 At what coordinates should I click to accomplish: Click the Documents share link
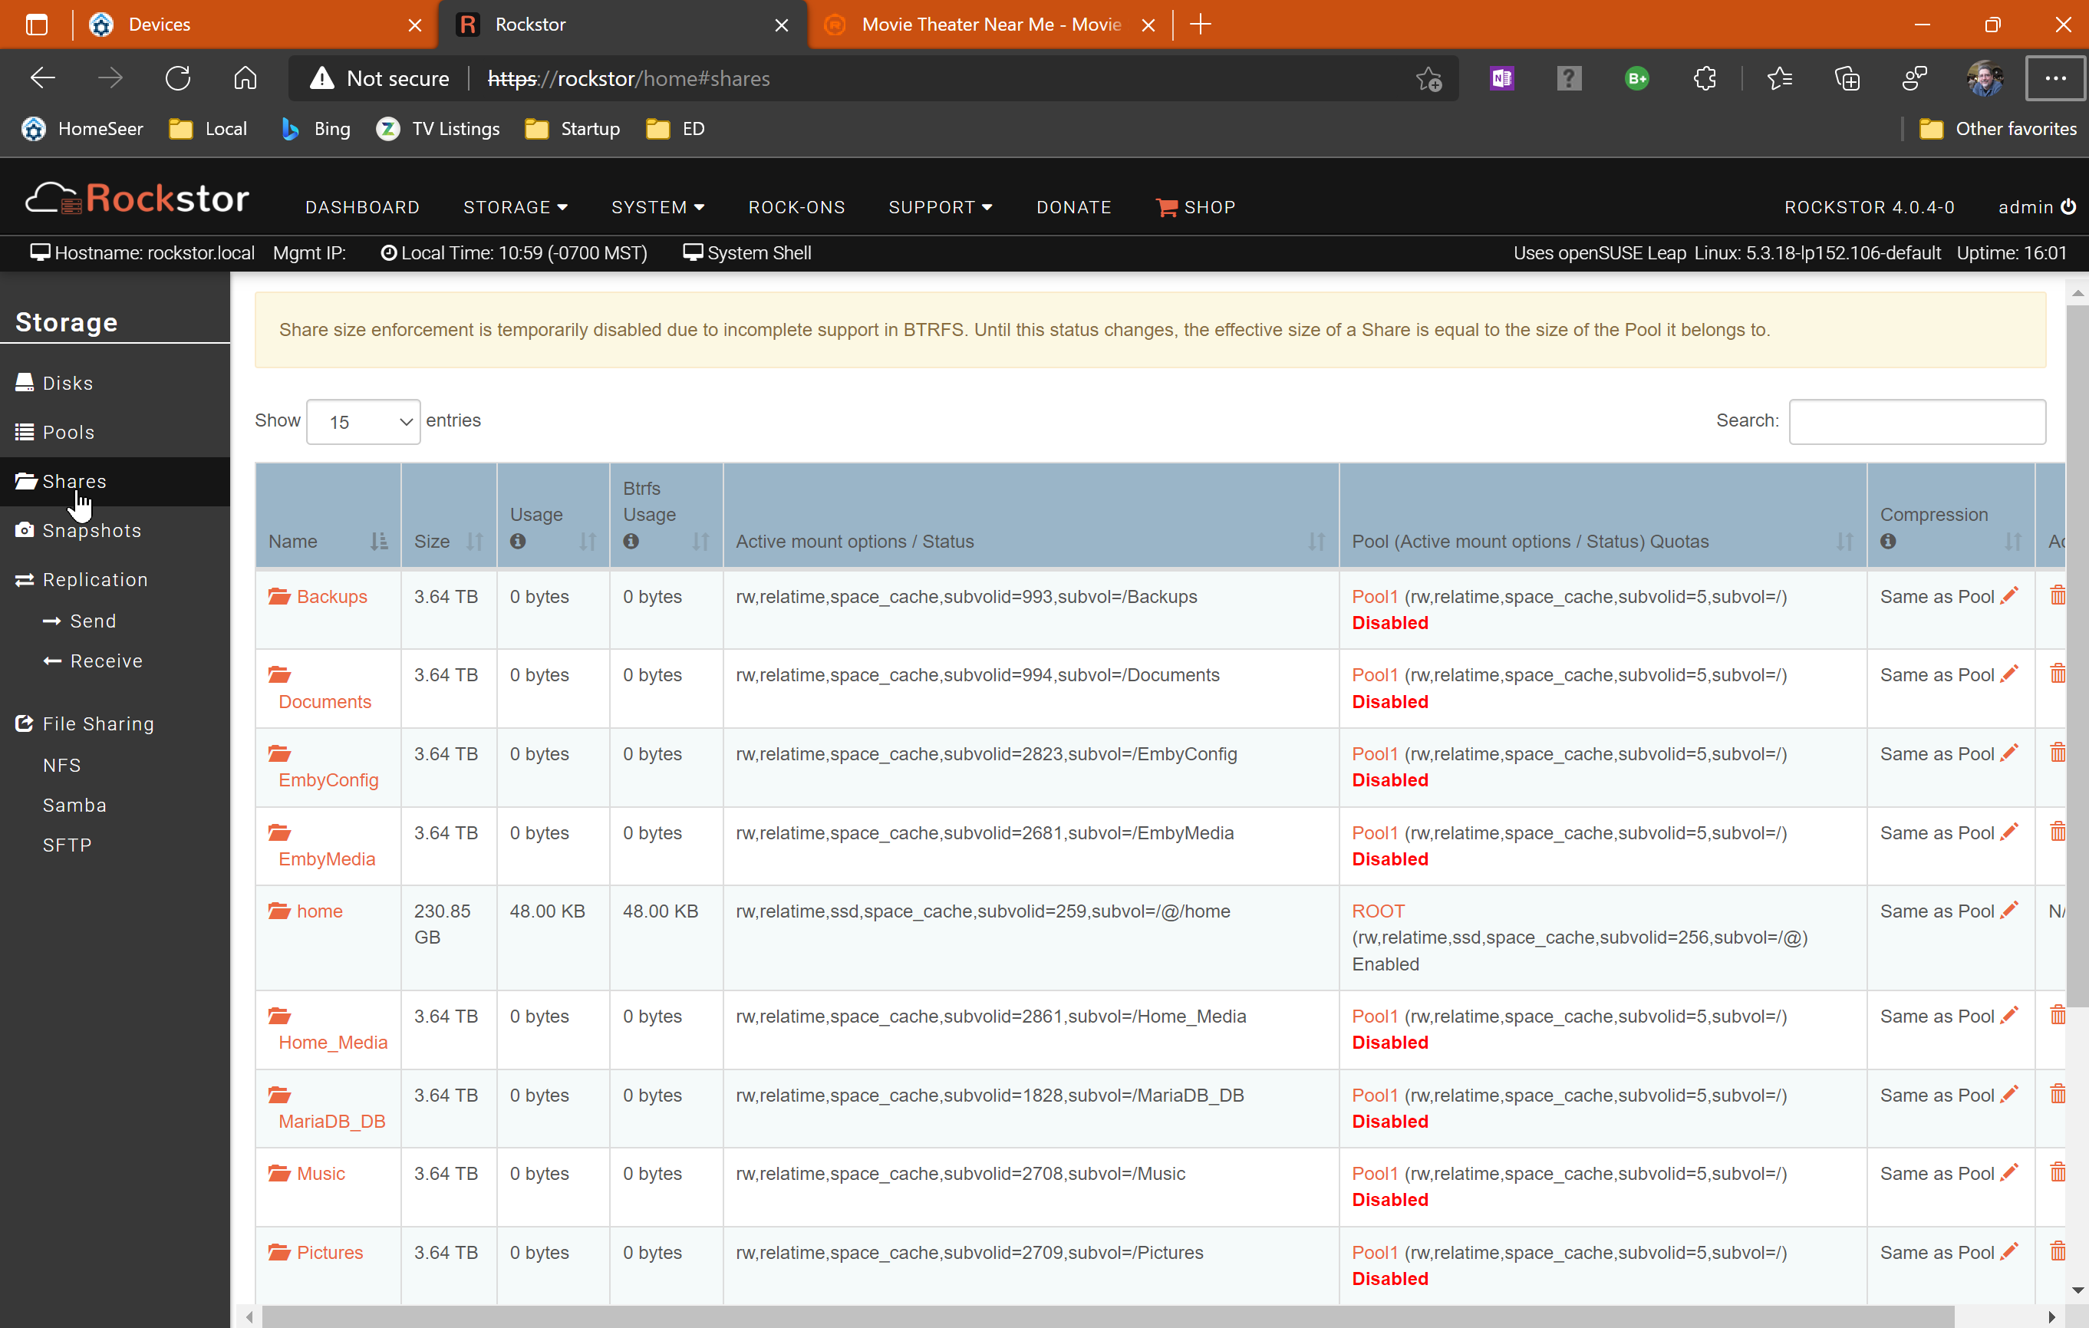[x=325, y=700]
